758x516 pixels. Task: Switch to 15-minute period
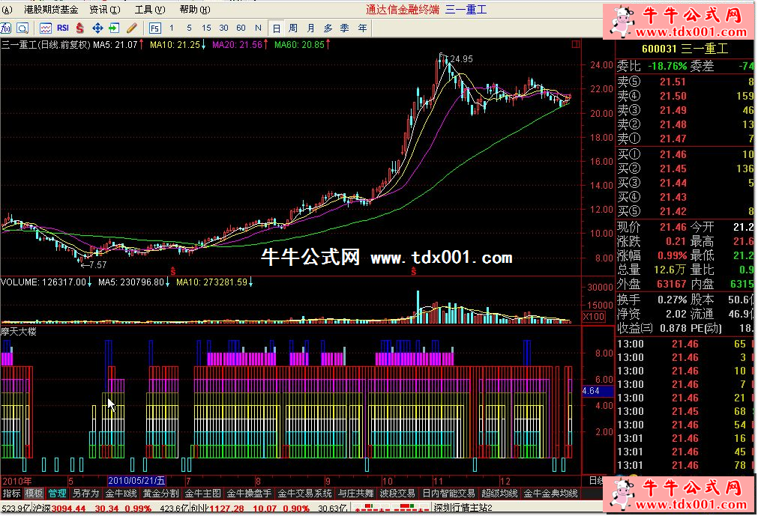coord(206,28)
